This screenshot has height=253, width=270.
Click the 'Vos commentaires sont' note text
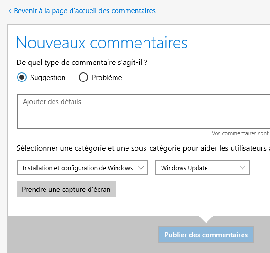click(x=240, y=133)
